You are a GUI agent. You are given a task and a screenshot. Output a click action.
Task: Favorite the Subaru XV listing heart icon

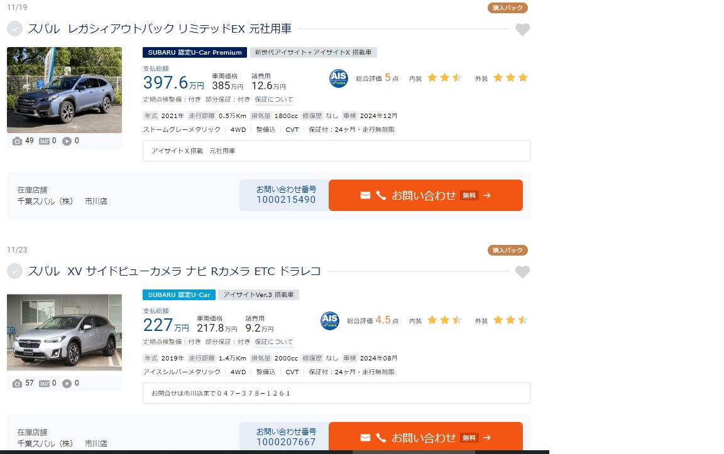522,272
